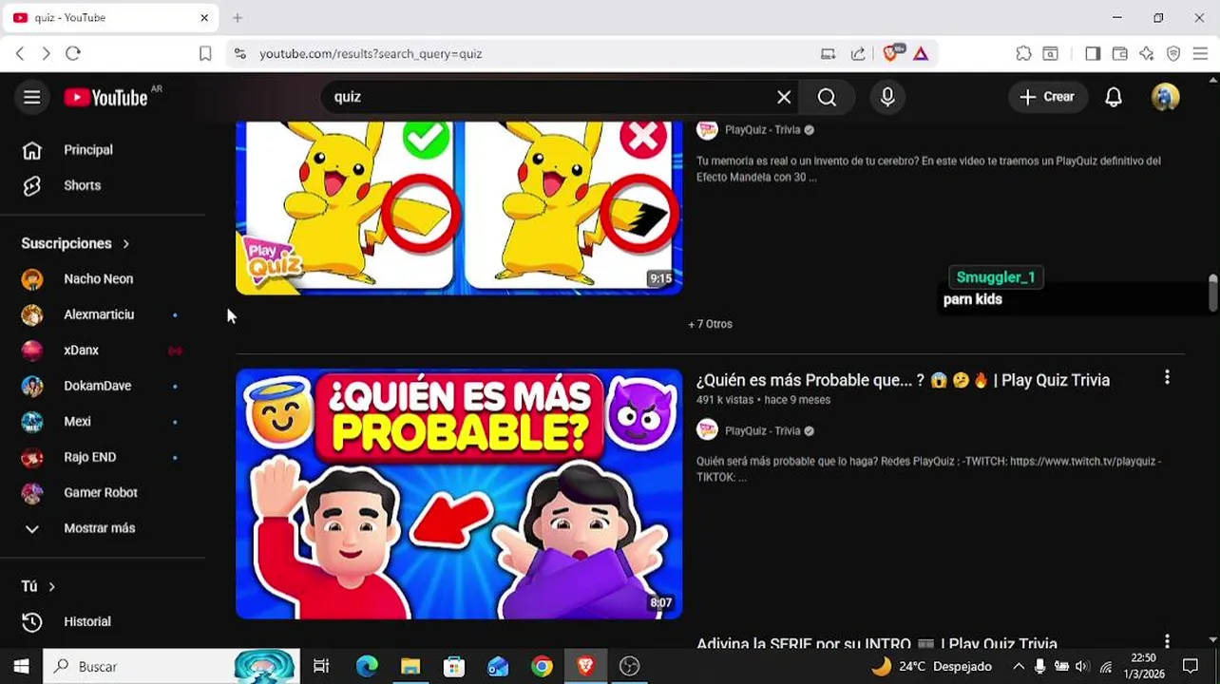Image resolution: width=1220 pixels, height=684 pixels.
Task: Start voice search with the microphone
Action: pos(887,97)
